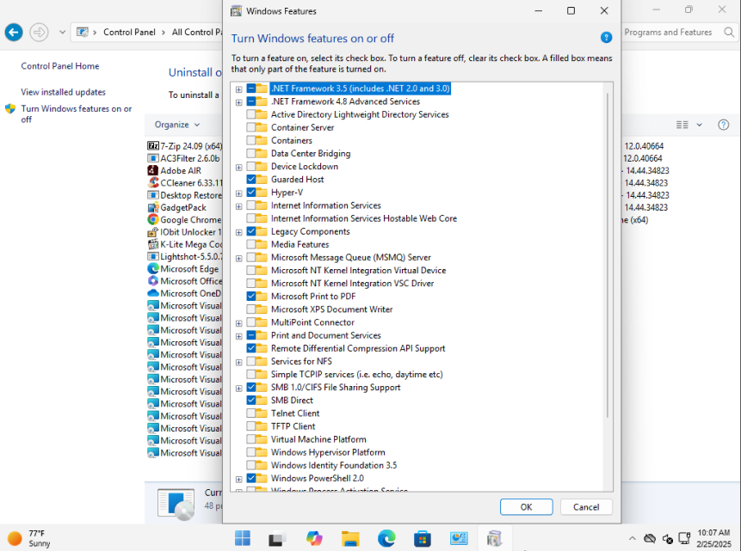This screenshot has width=741, height=551.
Task: Open the view options dropdown arrow
Action: click(699, 125)
